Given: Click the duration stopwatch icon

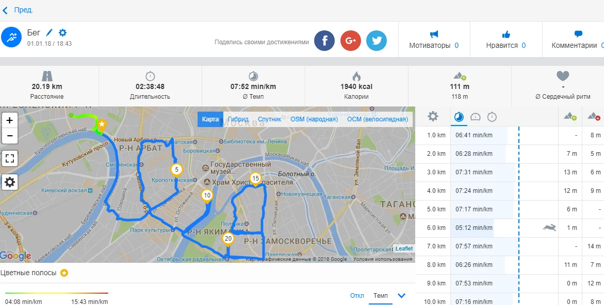Looking at the screenshot, I should pos(150,76).
